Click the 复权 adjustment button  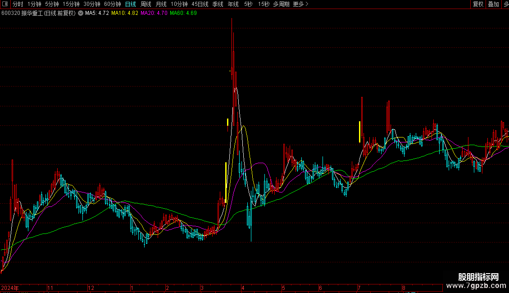coord(478,4)
